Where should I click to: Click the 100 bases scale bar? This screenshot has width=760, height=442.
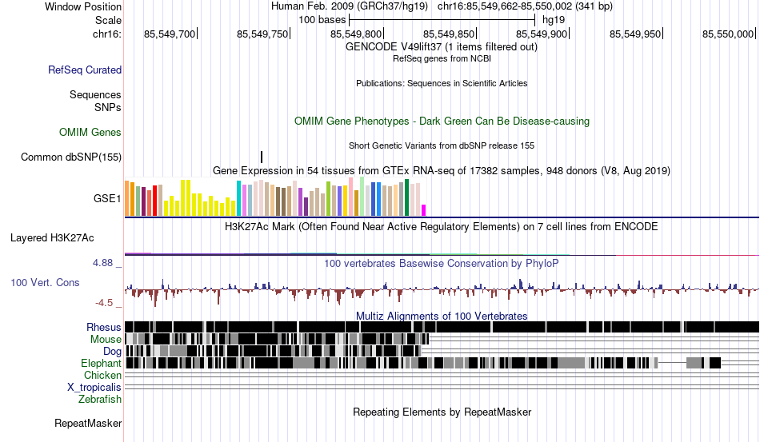pyautogui.click(x=442, y=20)
